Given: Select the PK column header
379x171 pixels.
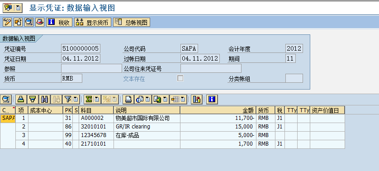Looking at the screenshot, I should tap(68, 110).
